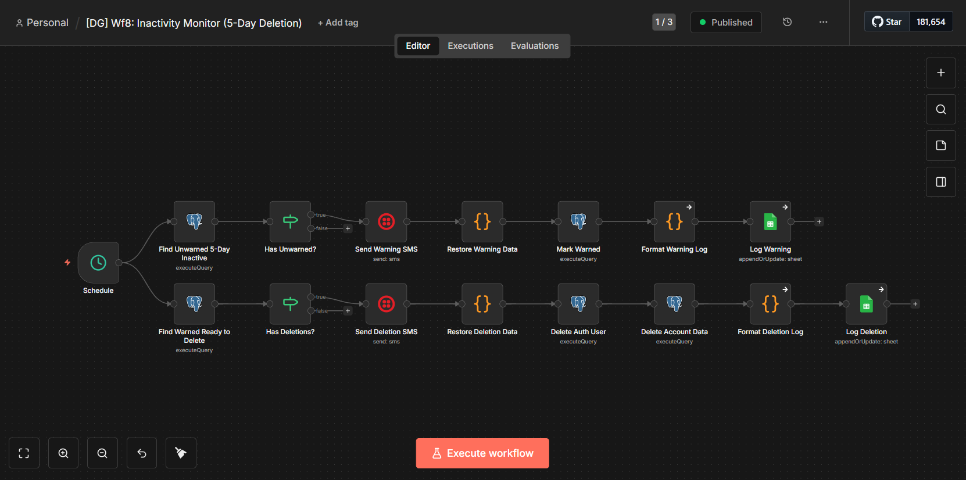Click the Execute workflow button
The width and height of the screenshot is (966, 480).
[482, 453]
